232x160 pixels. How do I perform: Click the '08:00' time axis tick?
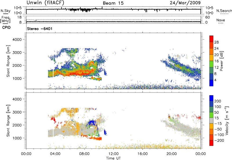coord(84,154)
